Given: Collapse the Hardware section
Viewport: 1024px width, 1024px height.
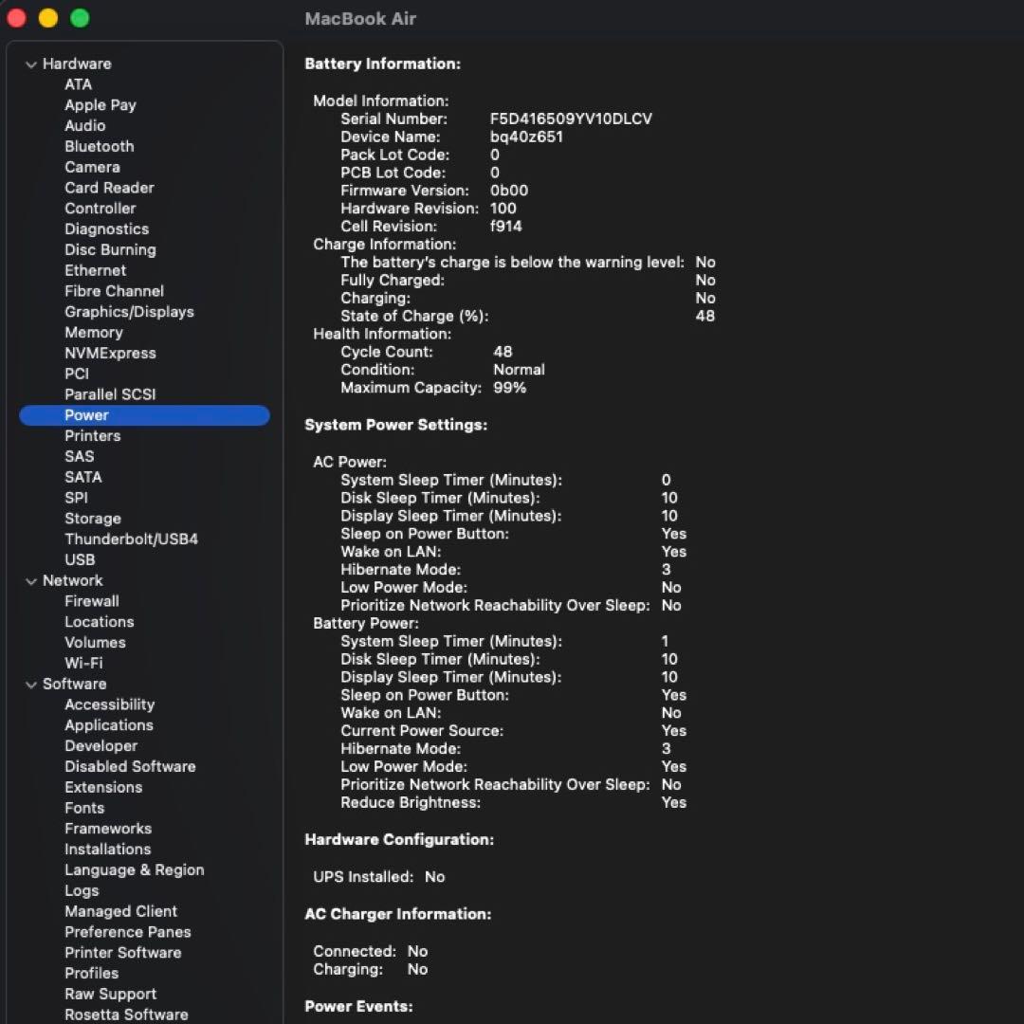Looking at the screenshot, I should click(31, 64).
